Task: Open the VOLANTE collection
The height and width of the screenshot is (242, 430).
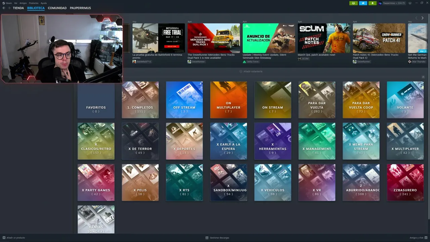Action: [x=405, y=100]
